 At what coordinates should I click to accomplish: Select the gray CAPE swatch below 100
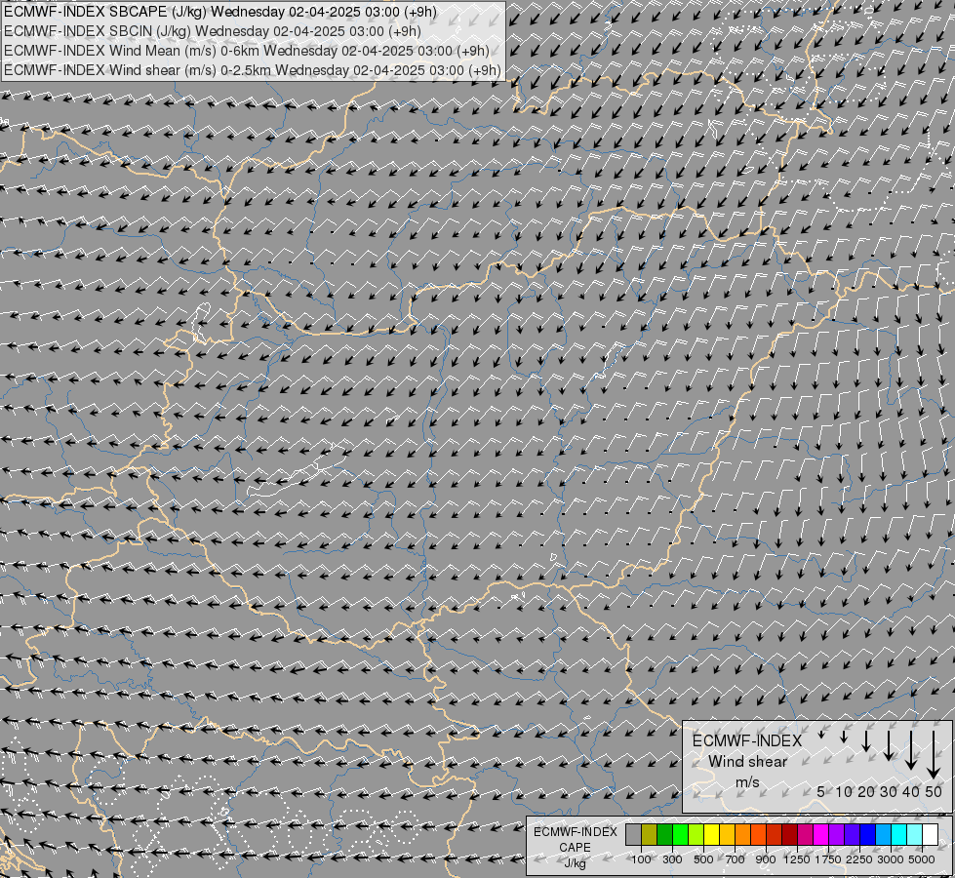coord(633,834)
